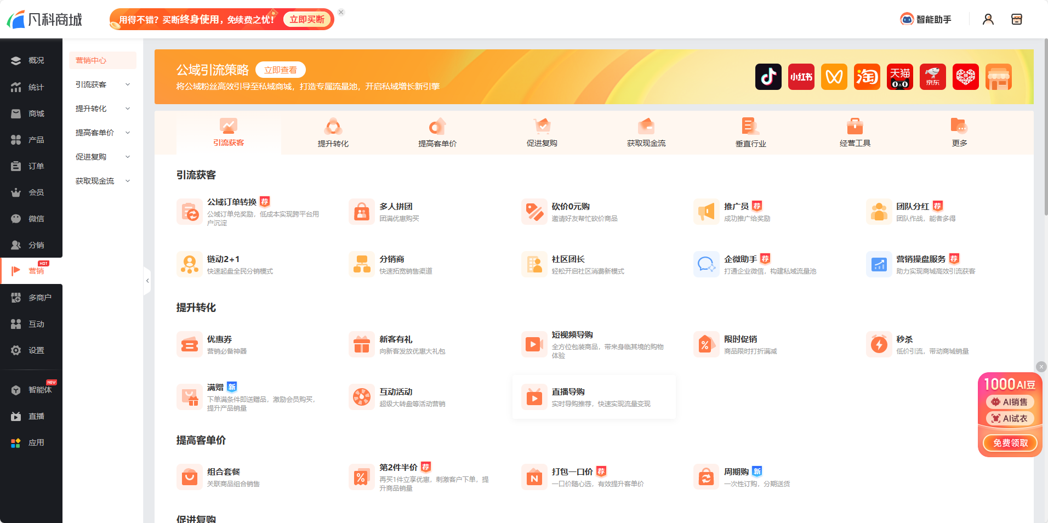Click the 立即买断 promo button

(x=307, y=20)
